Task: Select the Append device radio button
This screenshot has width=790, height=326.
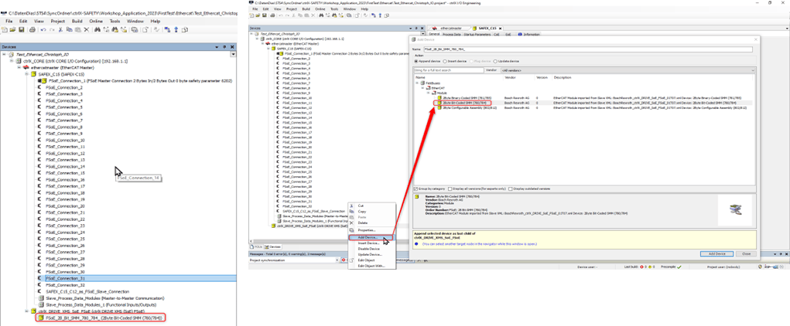Action: (x=417, y=61)
